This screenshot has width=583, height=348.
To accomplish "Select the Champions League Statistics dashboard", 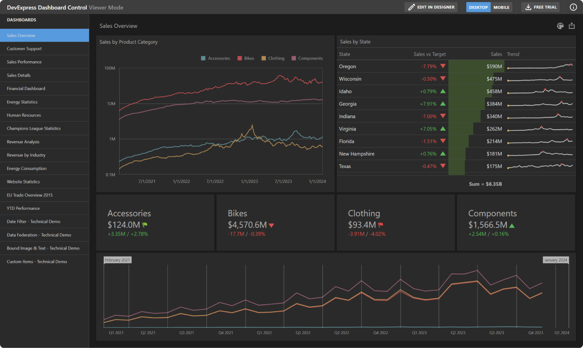I will [x=44, y=128].
